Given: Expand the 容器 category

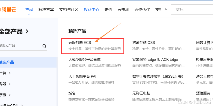Looking at the screenshot, I should point(5,84).
